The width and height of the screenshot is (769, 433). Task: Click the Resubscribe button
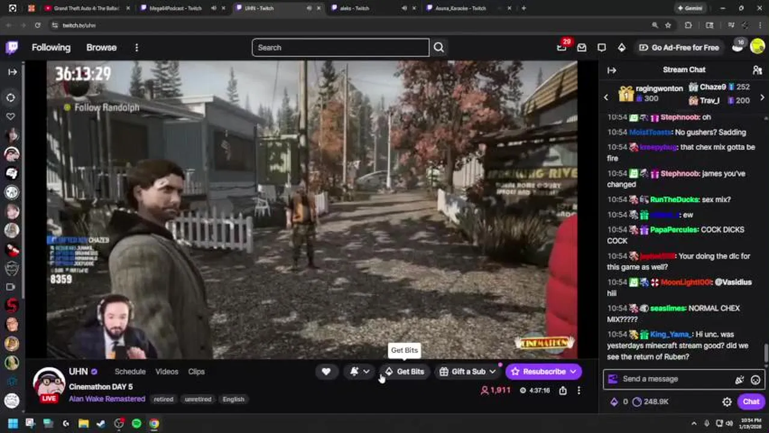click(x=544, y=372)
